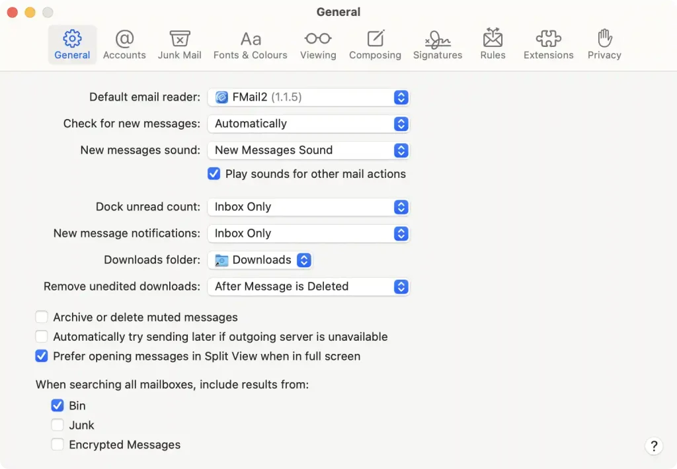The height and width of the screenshot is (469, 677).
Task: Click the "General" window title text
Action: click(x=338, y=12)
